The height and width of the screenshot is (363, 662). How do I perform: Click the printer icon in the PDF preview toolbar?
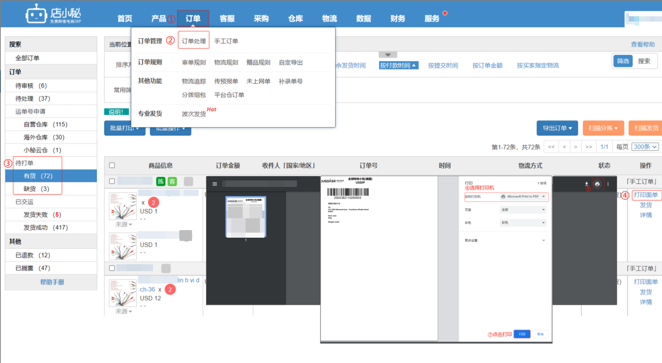[x=597, y=184]
